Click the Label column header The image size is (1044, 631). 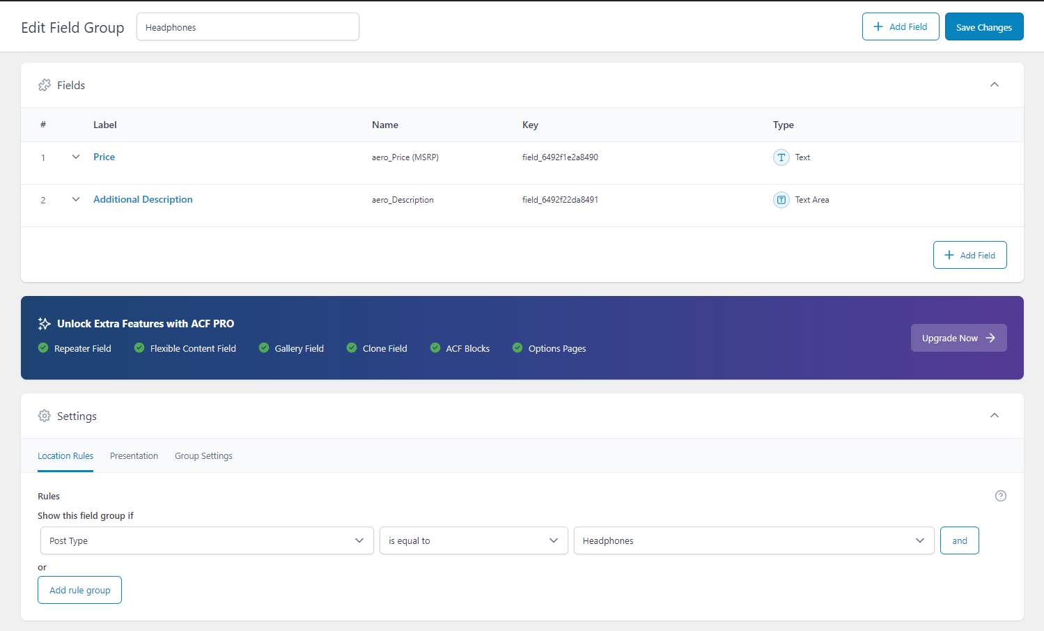click(105, 125)
